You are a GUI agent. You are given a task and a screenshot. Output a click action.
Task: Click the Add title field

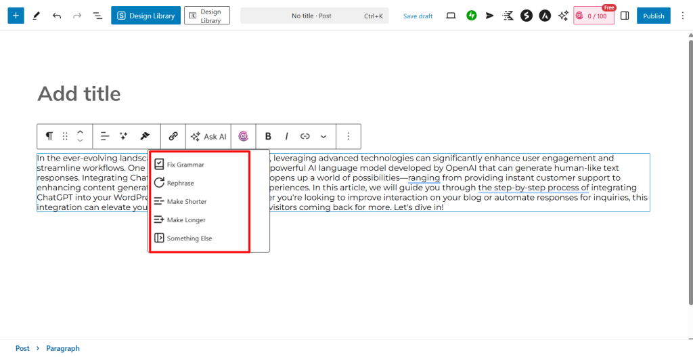click(79, 93)
